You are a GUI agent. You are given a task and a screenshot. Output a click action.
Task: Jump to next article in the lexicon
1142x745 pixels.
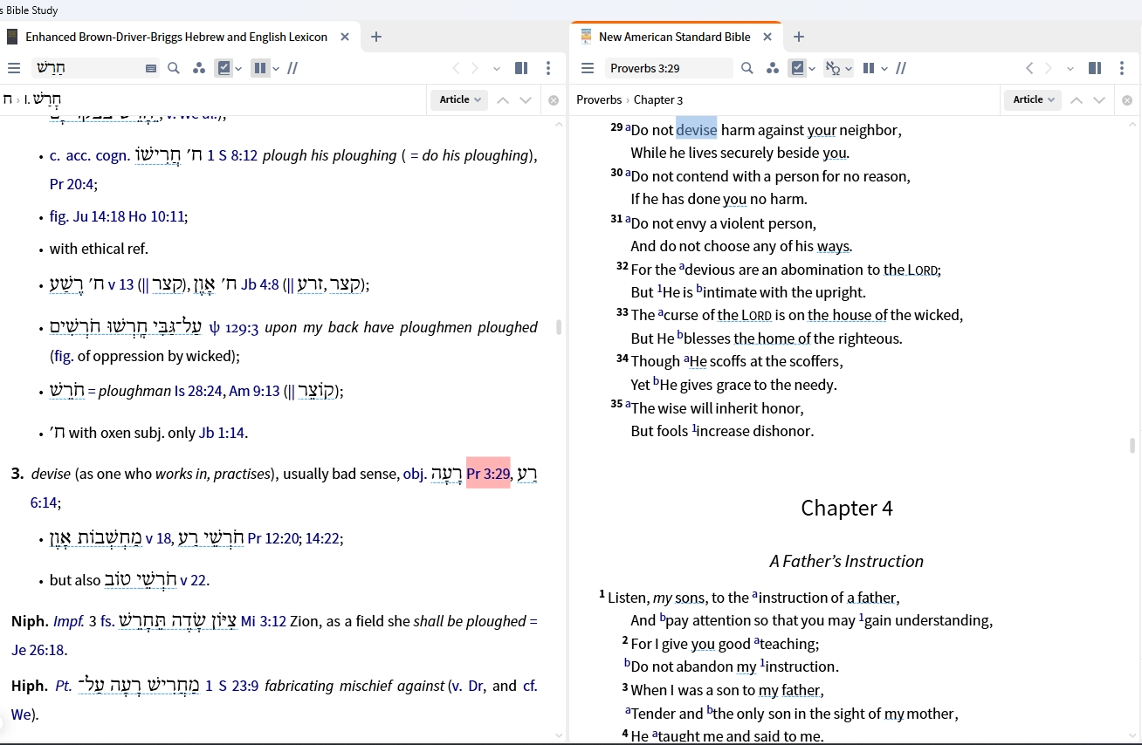pos(526,99)
